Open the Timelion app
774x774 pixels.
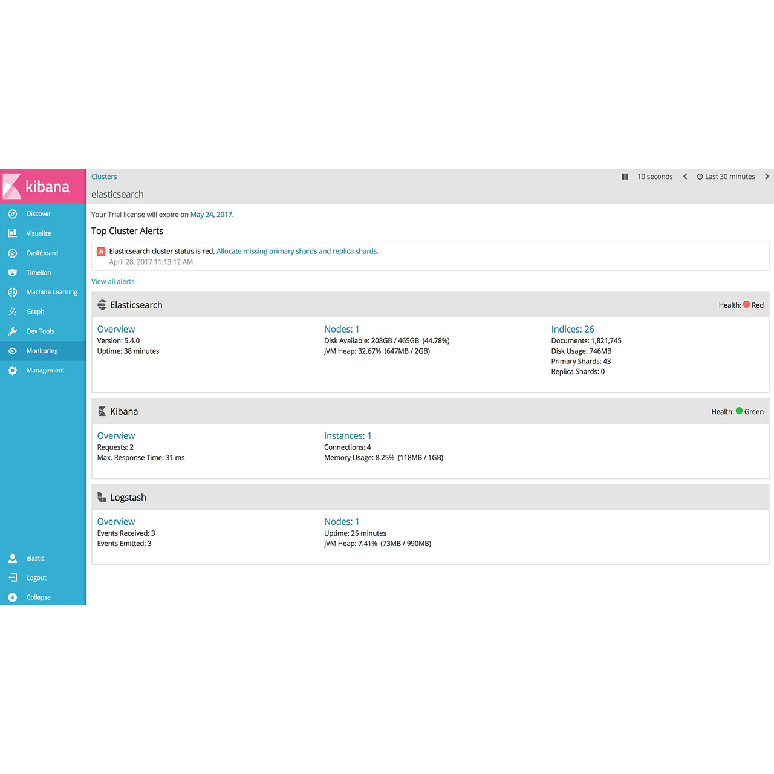click(38, 272)
